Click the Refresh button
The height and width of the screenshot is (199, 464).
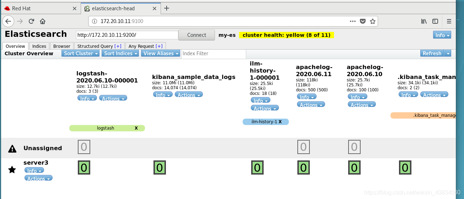click(x=432, y=53)
